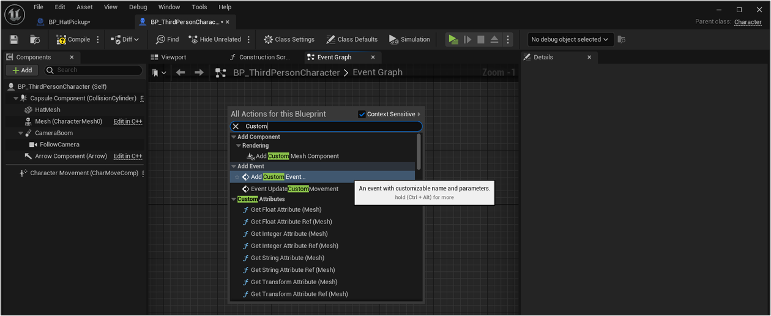The image size is (771, 316).
Task: Expand Context Sensitive options arrow
Action: (x=419, y=114)
